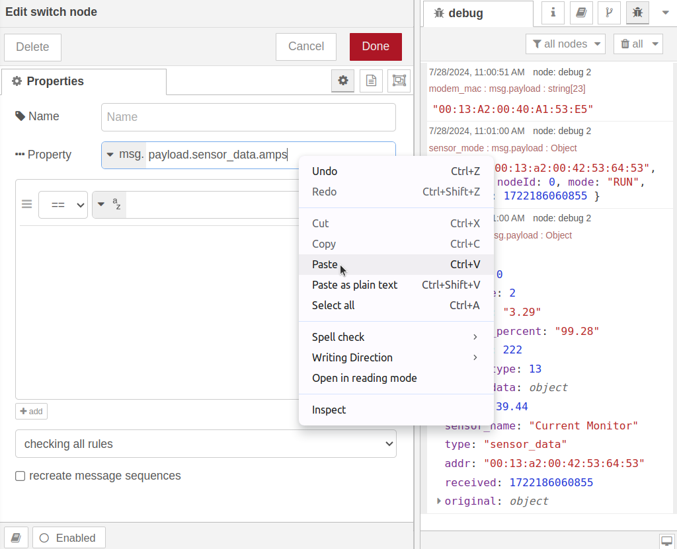Click the value 222 in debug output
The height and width of the screenshot is (549, 677).
point(512,349)
